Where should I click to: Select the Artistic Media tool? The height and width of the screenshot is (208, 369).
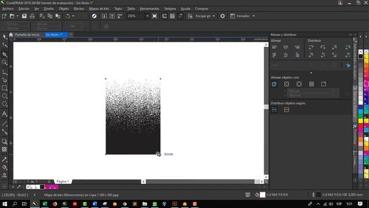click(x=4, y=80)
